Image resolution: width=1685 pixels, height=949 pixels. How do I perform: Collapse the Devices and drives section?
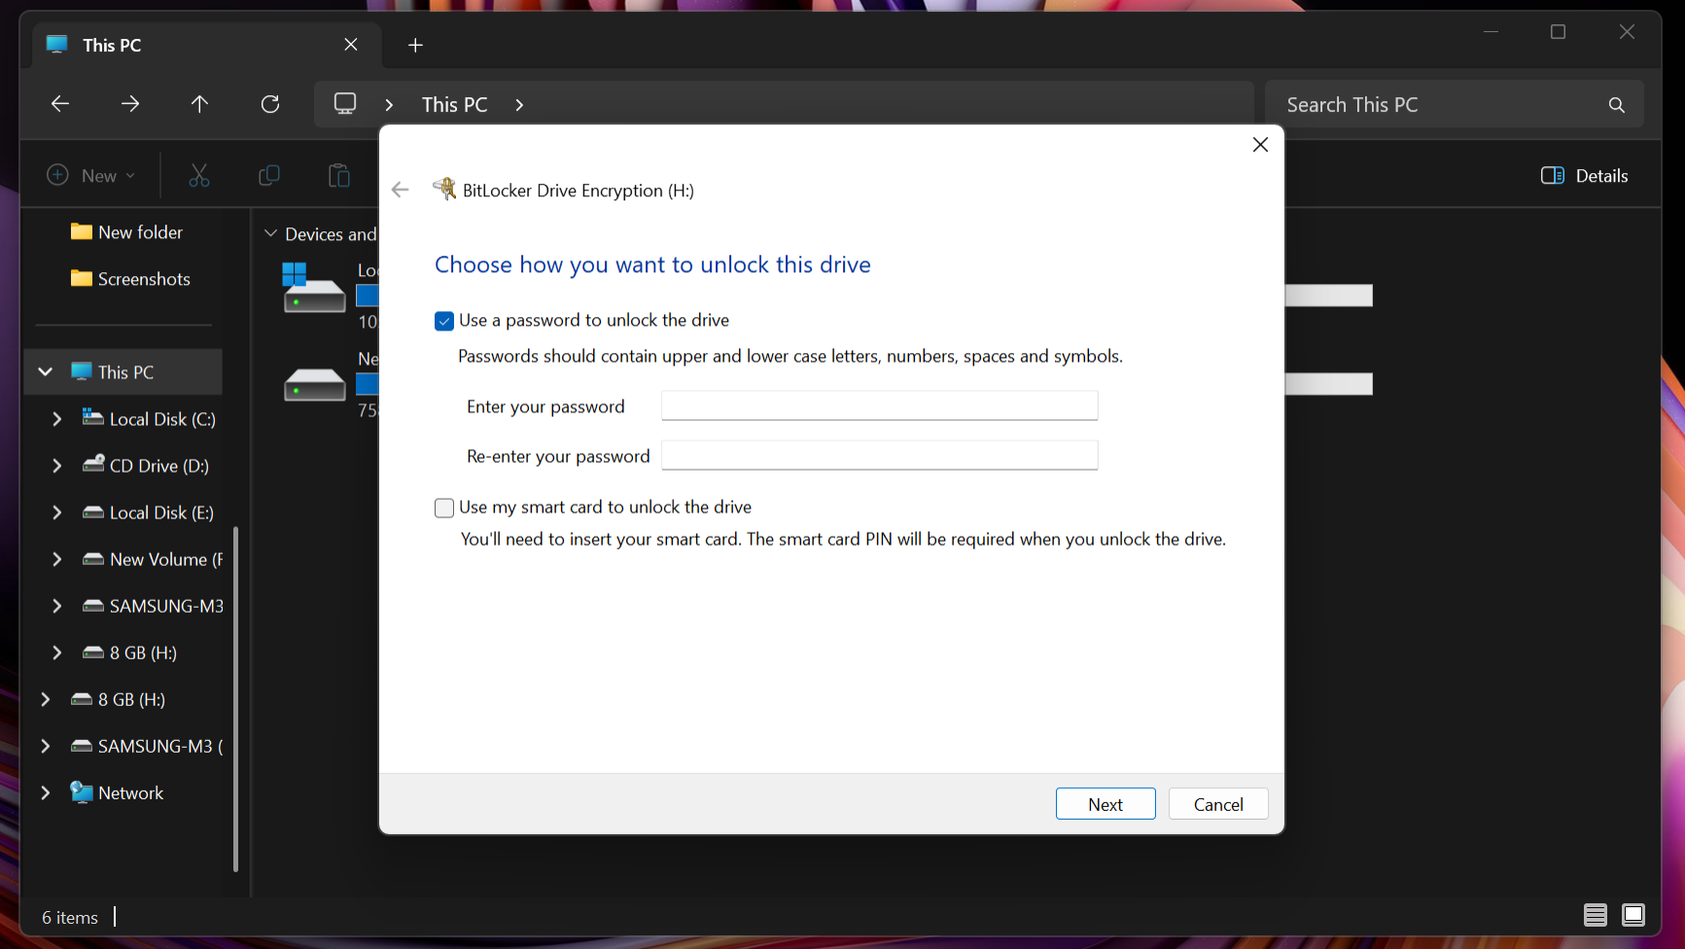coord(270,233)
